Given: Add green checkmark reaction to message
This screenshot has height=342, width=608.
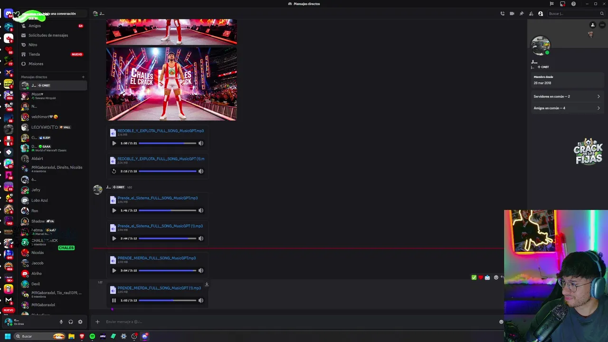Looking at the screenshot, I should pos(474,277).
